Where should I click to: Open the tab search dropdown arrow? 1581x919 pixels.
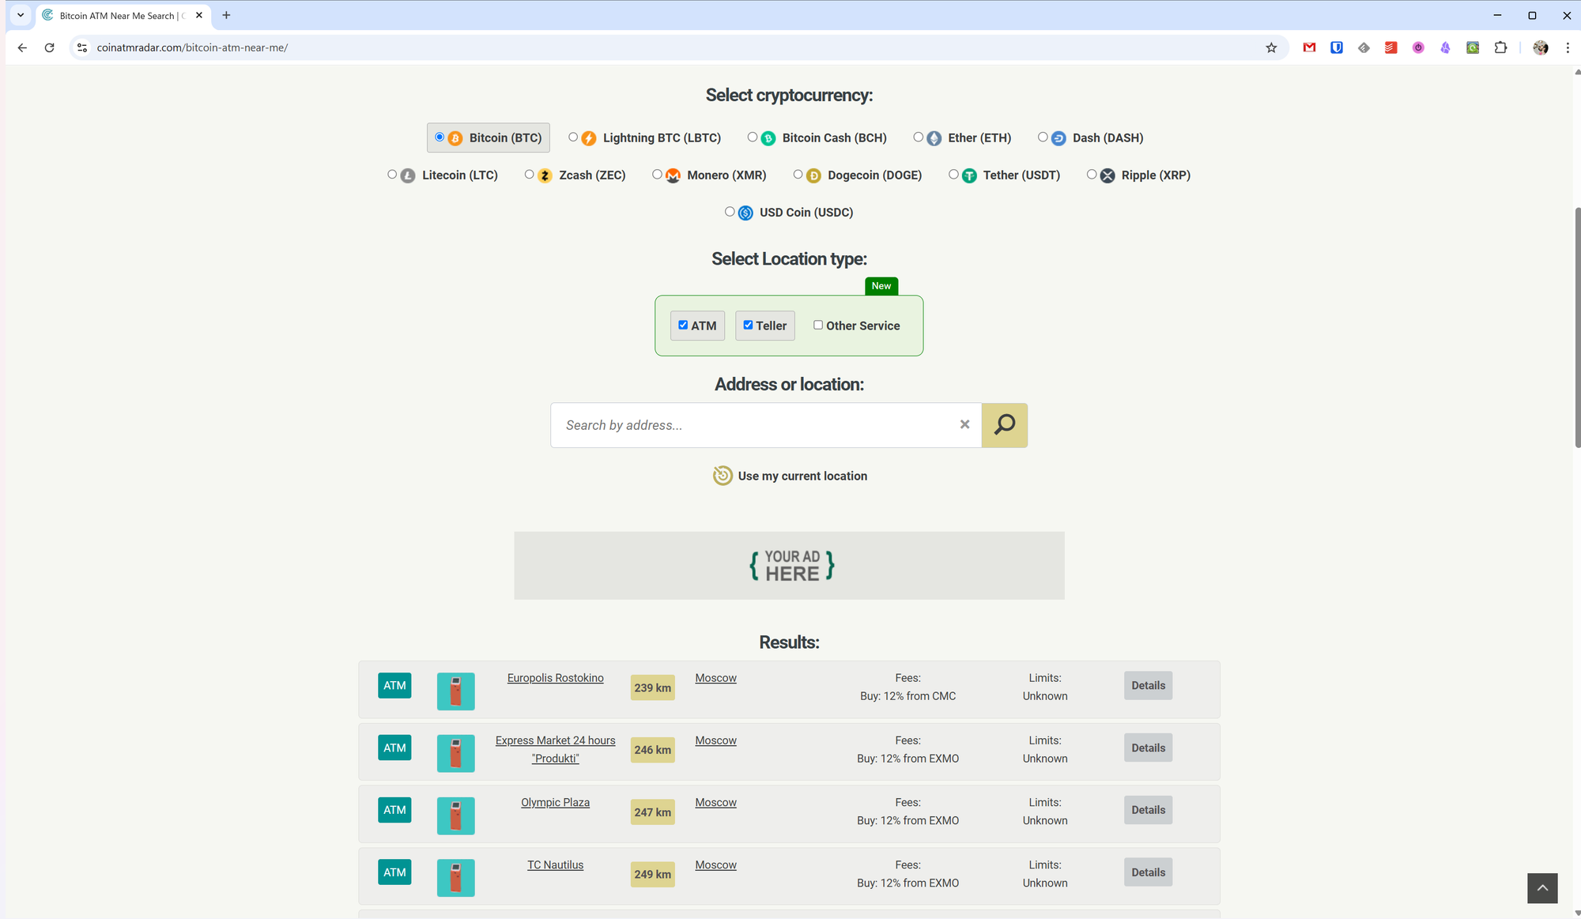[x=21, y=15]
